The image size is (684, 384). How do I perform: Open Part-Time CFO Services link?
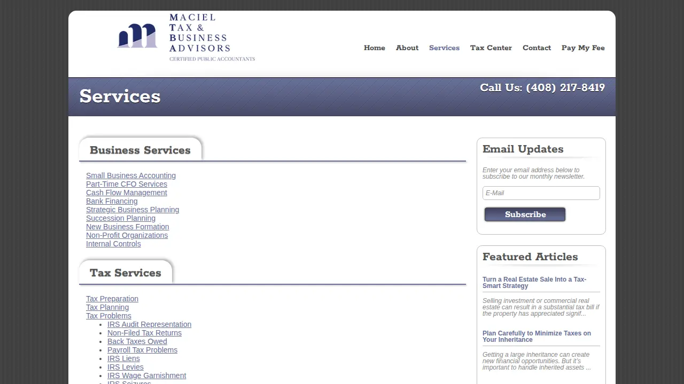click(127, 184)
